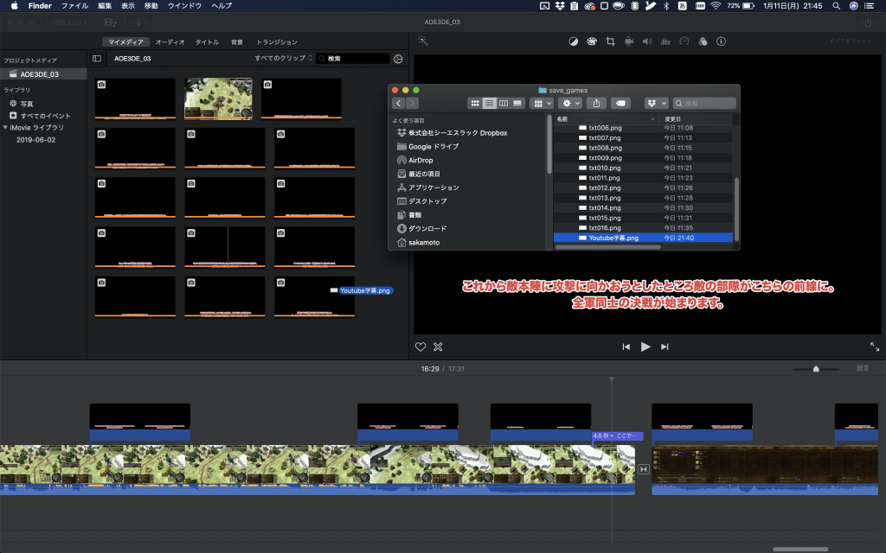886x553 pixels.
Task: Open the color correction palette icon
Action: pyautogui.click(x=592, y=41)
